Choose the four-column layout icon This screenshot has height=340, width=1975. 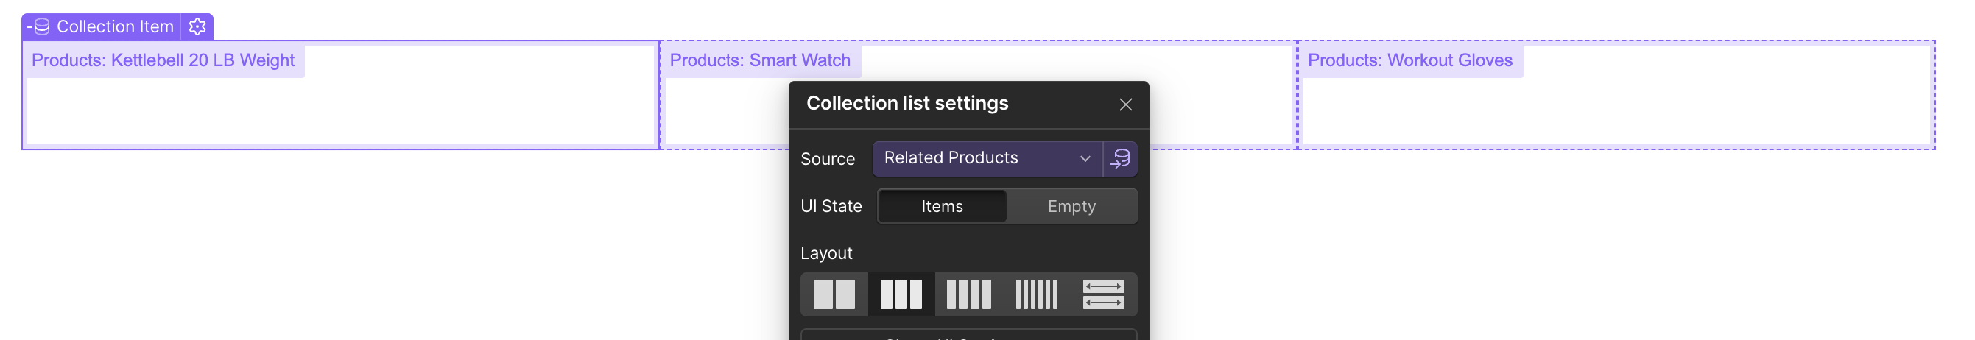coord(968,294)
